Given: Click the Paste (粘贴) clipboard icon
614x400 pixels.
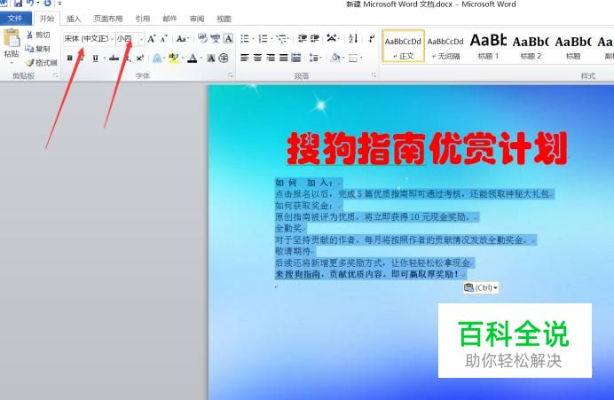Looking at the screenshot, I should (12, 38).
